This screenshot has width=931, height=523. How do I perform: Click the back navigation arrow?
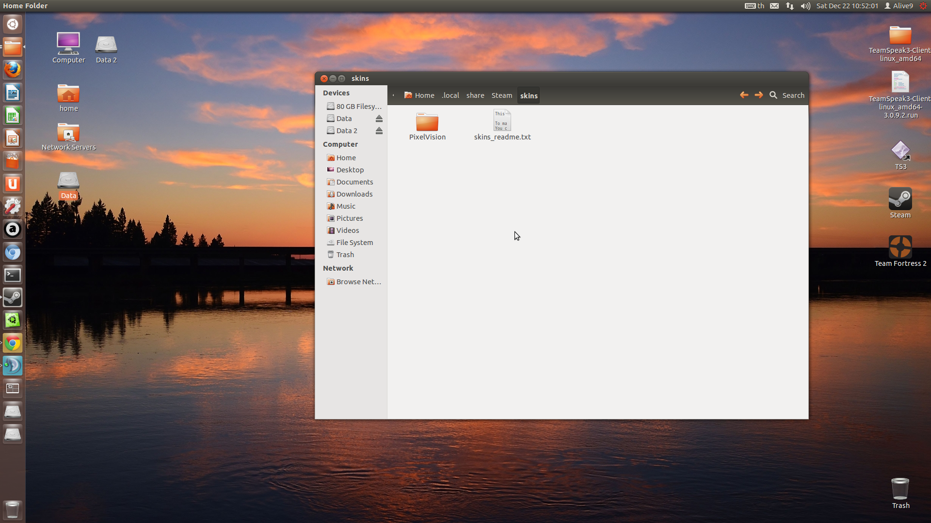[x=744, y=95]
